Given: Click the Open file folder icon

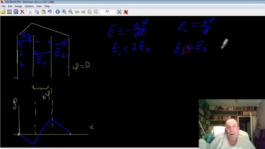Looking at the screenshot, I should coord(3,12).
